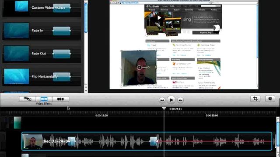Image resolution: width=280 pixels, height=157 pixels.
Task: Choose the Fade In effect thumbnail
Action: (x=17, y=31)
